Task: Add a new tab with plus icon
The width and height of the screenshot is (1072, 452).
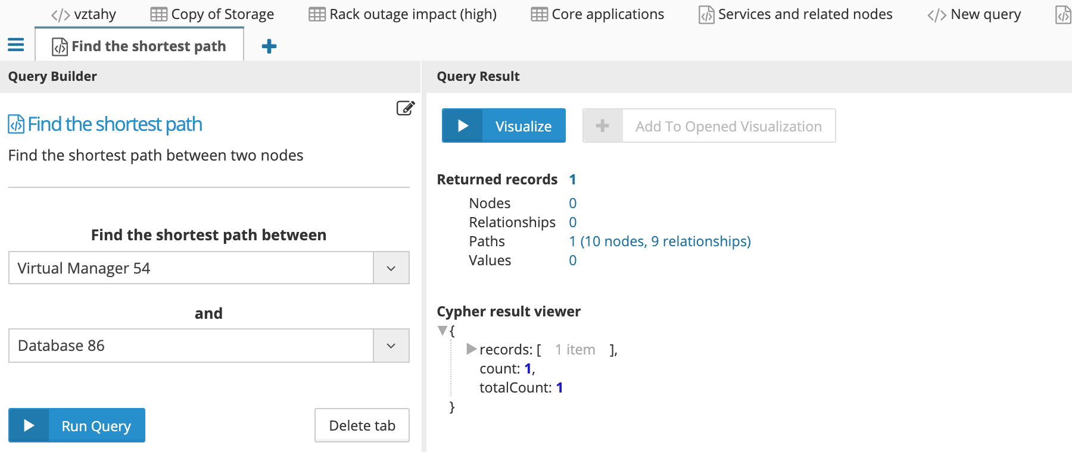Action: pyautogui.click(x=269, y=46)
